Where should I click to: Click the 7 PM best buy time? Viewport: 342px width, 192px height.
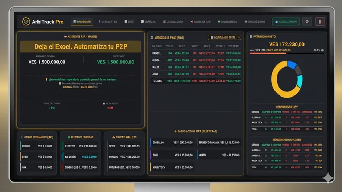click(52, 108)
